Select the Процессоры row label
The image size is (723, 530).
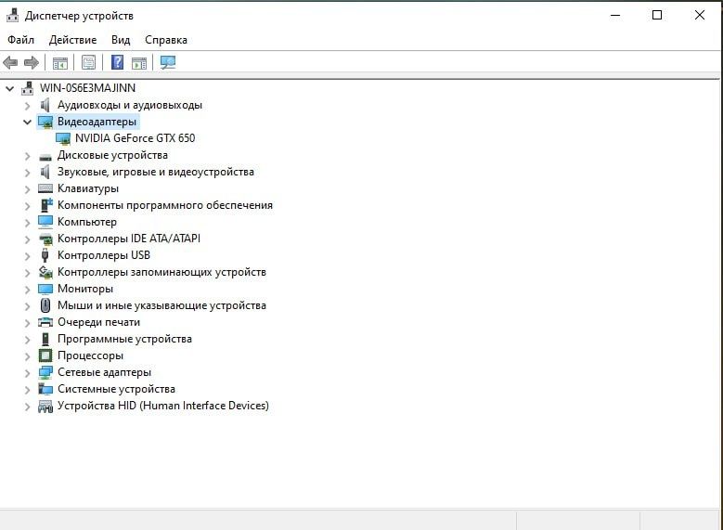(x=90, y=355)
